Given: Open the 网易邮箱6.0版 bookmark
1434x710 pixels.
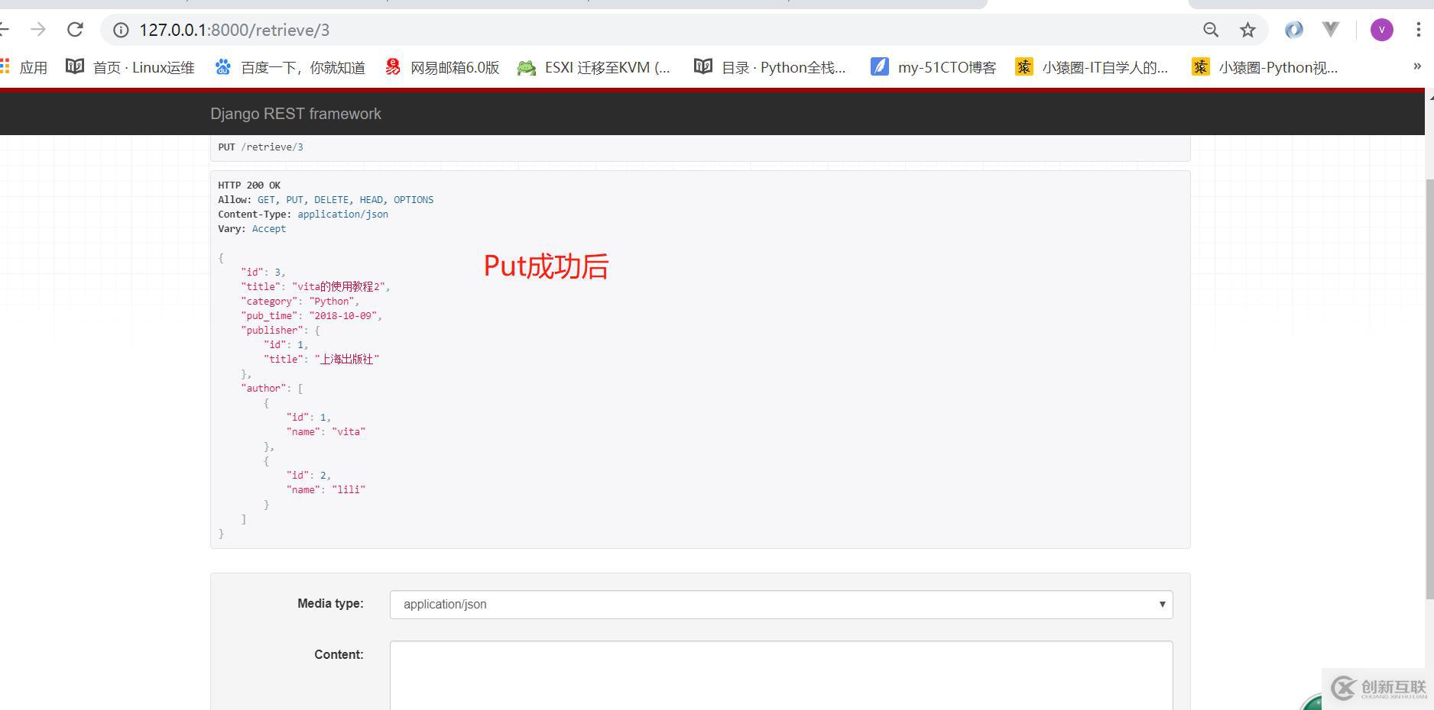Looking at the screenshot, I should [442, 67].
